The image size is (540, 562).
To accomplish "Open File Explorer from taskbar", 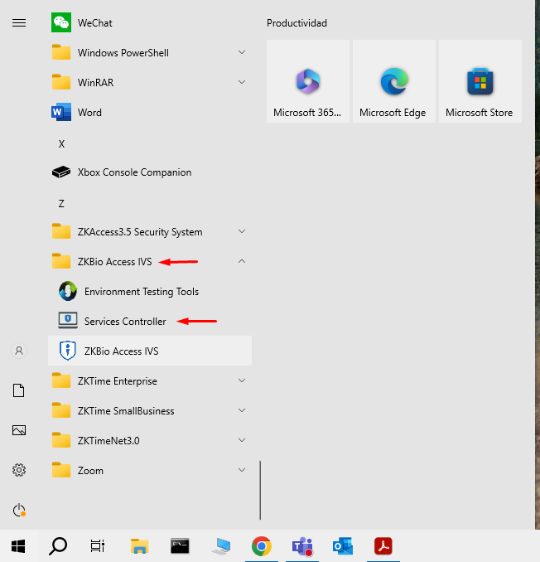I will pos(139,546).
